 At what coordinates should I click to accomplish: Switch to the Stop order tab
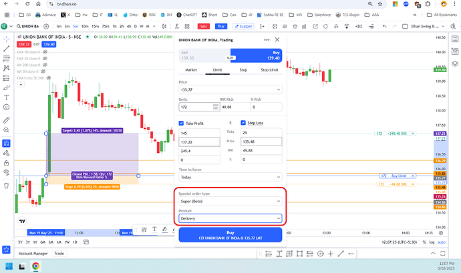tap(243, 70)
